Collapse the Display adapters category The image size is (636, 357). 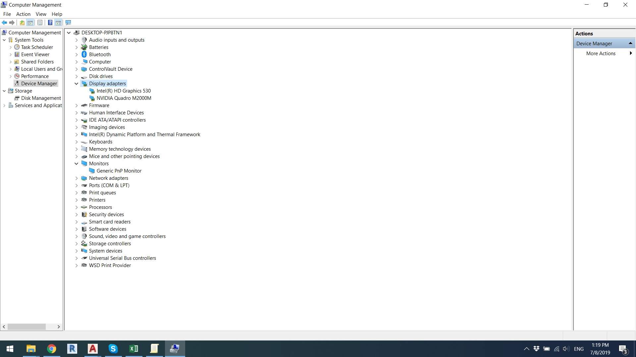[77, 84]
